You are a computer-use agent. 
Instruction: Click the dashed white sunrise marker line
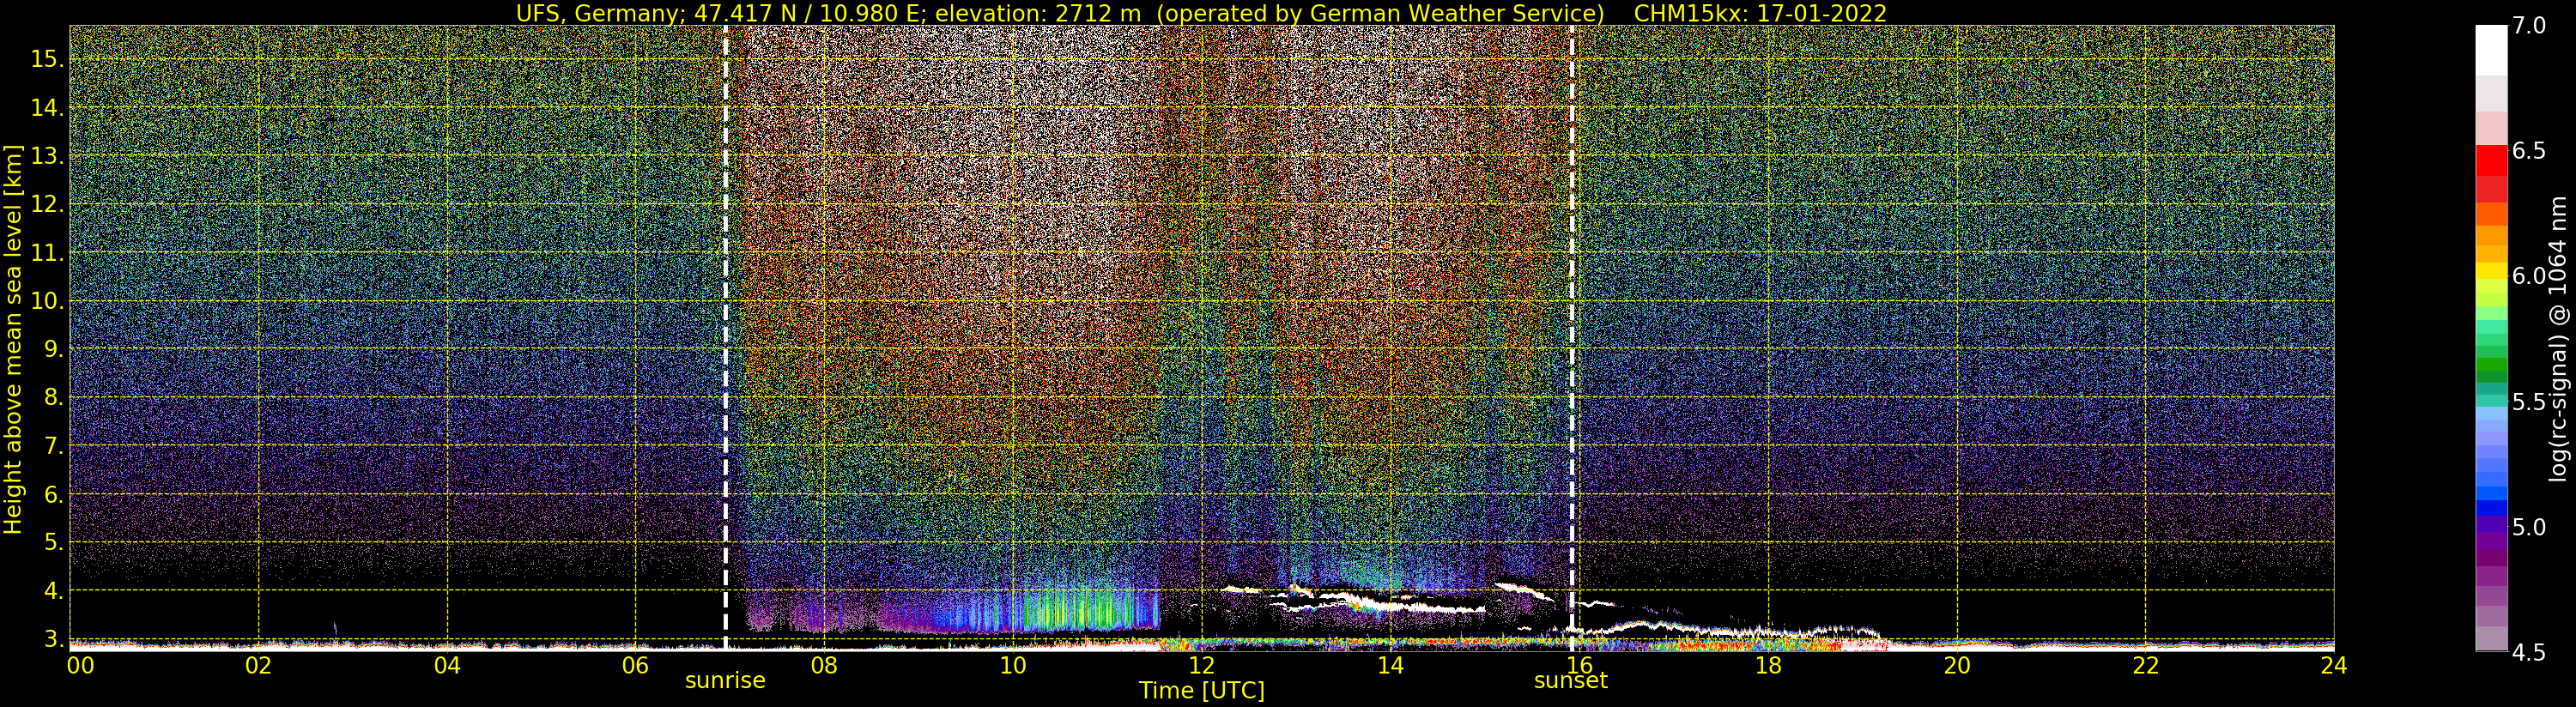tap(725, 338)
